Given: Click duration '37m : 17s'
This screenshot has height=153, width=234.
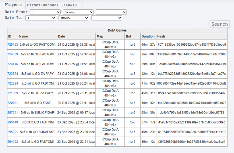Looking at the screenshot, I should (x=148, y=122).
